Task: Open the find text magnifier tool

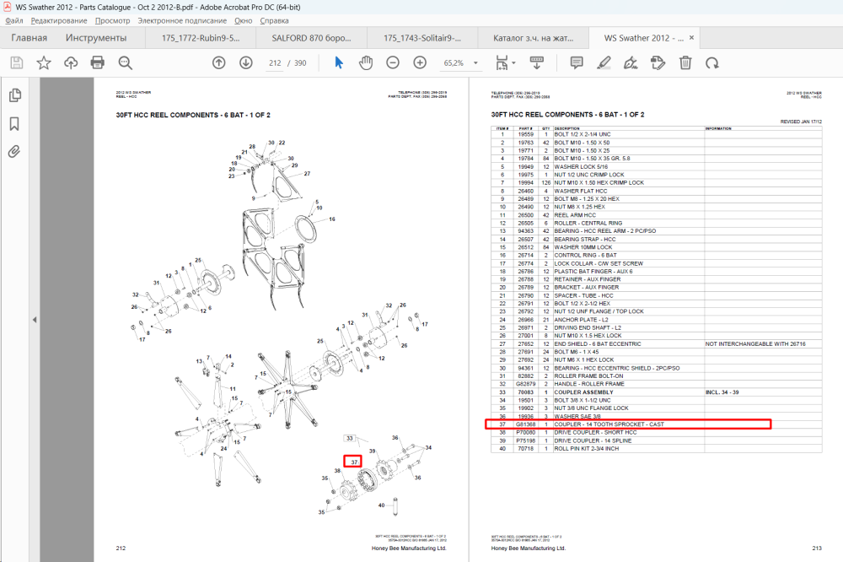Action: coord(126,63)
